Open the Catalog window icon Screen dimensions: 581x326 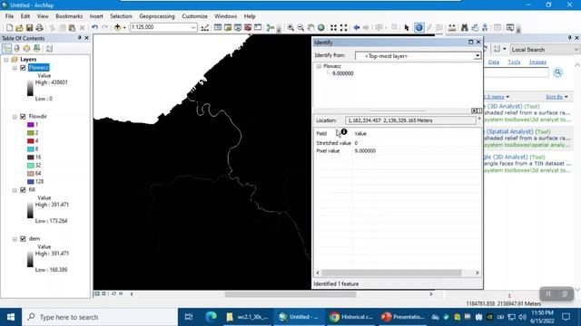(228, 28)
